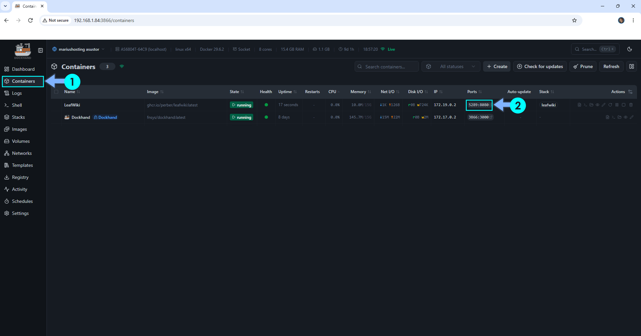Open Volumes in the sidebar
This screenshot has width=641, height=336.
click(23, 141)
